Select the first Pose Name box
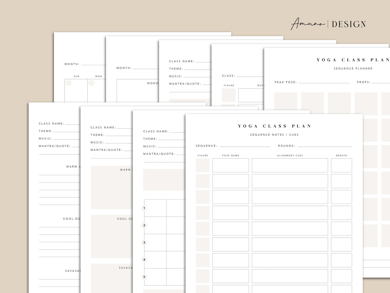 (x=230, y=165)
